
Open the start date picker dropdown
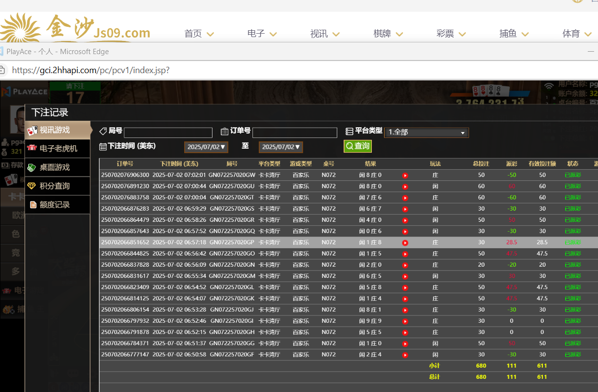pos(206,147)
